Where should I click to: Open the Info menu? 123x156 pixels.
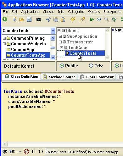(x=61, y=12)
